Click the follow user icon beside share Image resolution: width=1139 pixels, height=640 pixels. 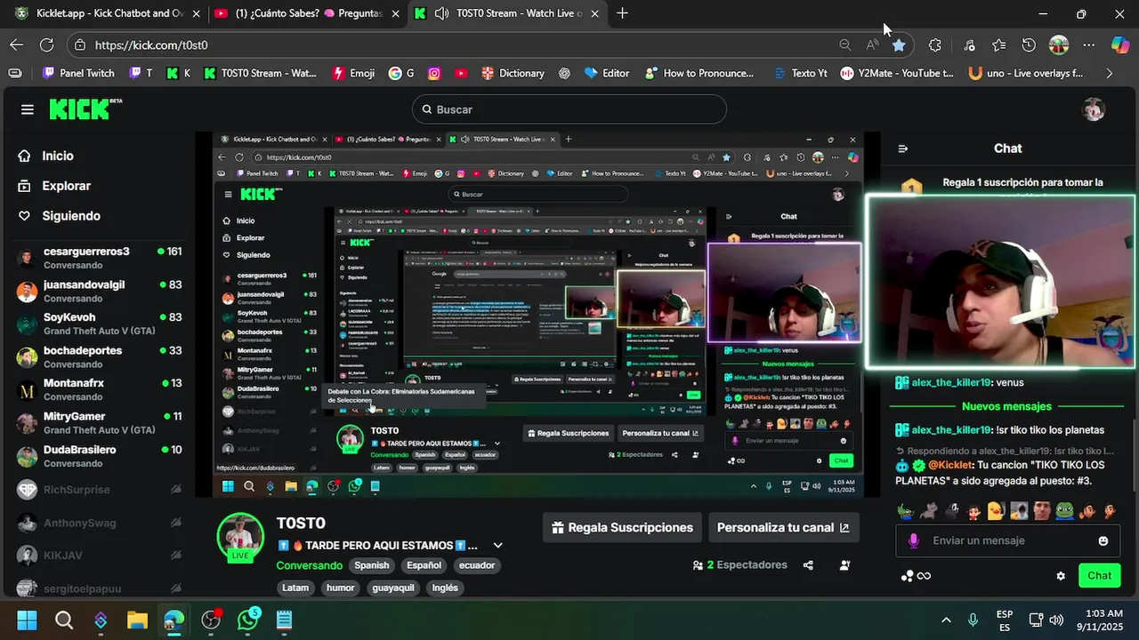tap(844, 565)
